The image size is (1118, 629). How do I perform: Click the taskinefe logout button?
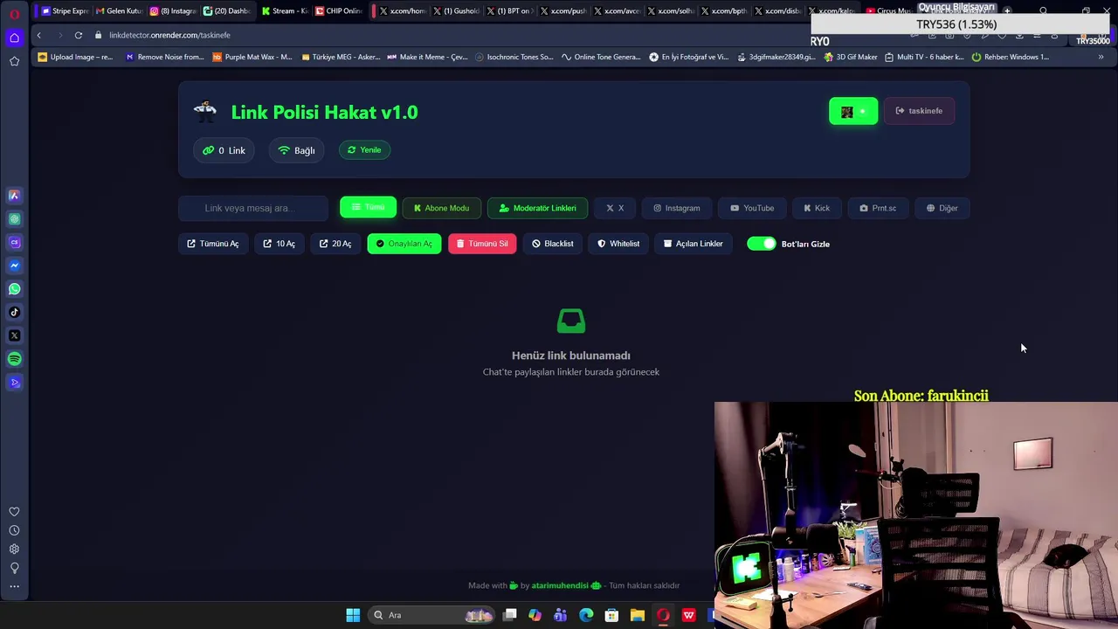[919, 111]
